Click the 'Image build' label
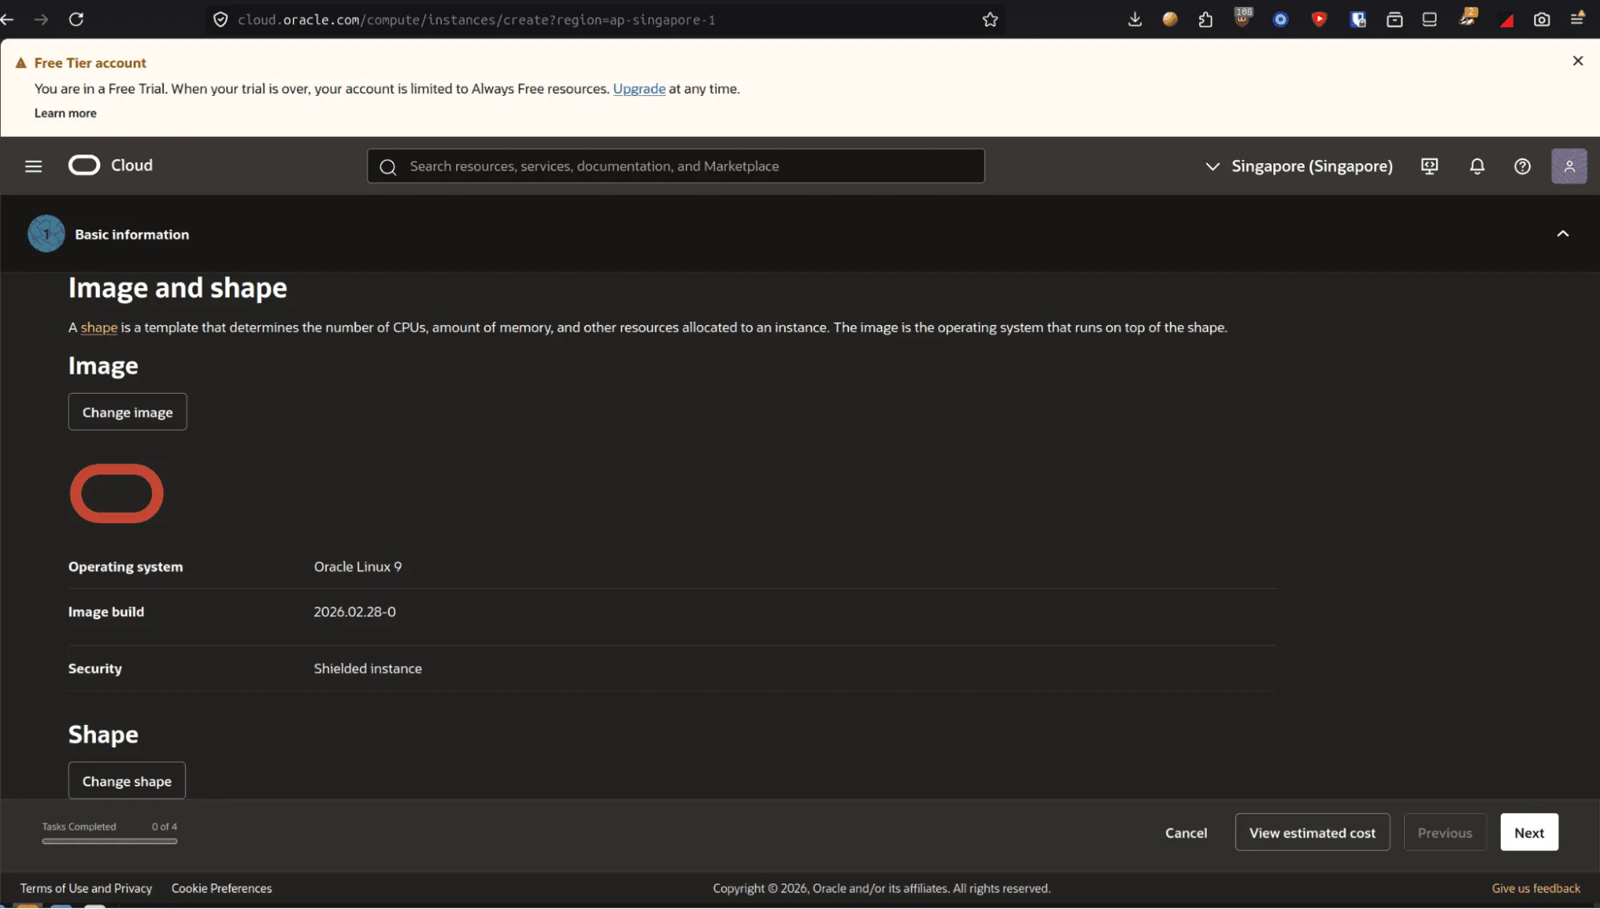The width and height of the screenshot is (1600, 909). click(106, 611)
